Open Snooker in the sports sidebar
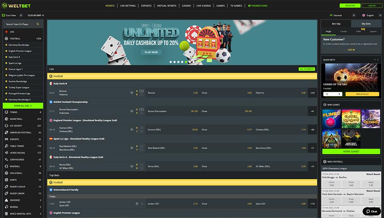The image size is (384, 218). tap(23, 200)
